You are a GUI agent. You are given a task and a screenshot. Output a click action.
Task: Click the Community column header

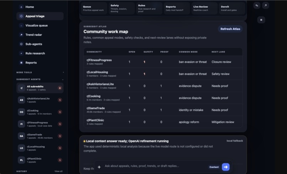(94, 52)
